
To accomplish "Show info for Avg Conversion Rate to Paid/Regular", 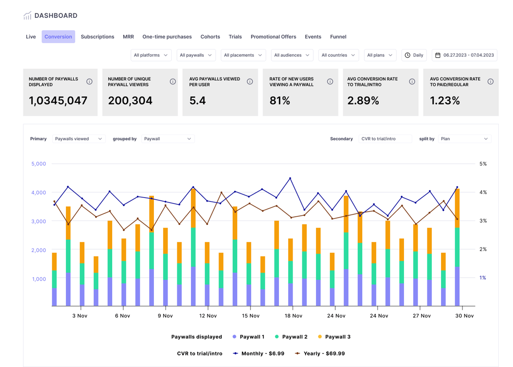I will click(490, 82).
